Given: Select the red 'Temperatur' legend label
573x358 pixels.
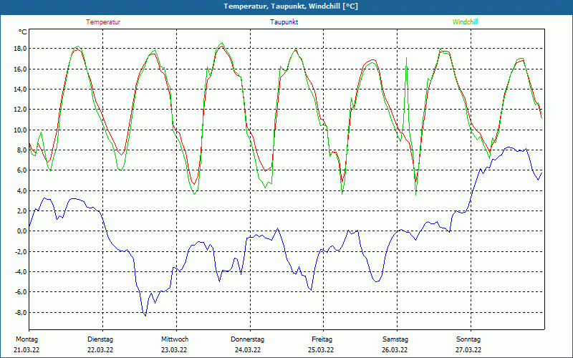Looking at the screenshot, I should pyautogui.click(x=103, y=22).
